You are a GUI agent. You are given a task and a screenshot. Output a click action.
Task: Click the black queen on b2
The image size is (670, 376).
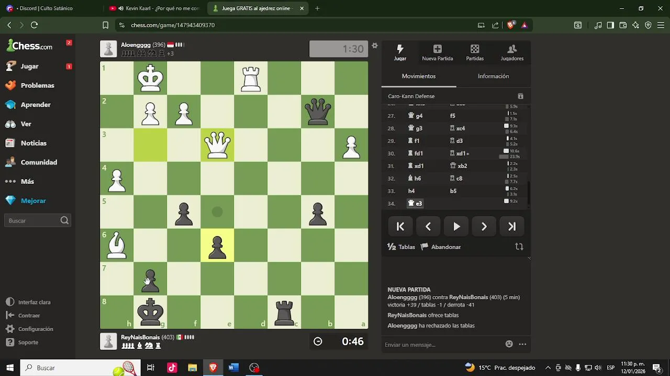pos(318,112)
